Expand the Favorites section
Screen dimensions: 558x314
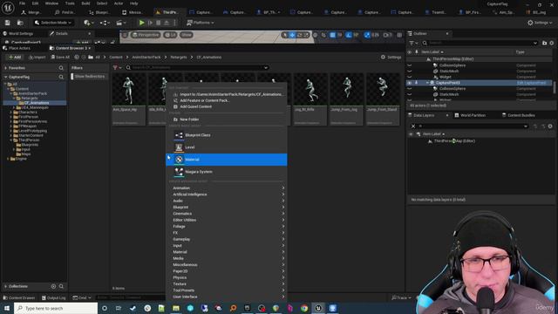tap(6, 68)
